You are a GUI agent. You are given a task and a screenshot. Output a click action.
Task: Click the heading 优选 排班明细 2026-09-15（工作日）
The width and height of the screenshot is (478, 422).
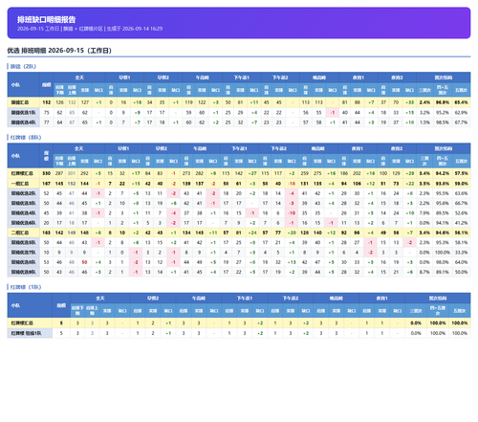[59, 51]
